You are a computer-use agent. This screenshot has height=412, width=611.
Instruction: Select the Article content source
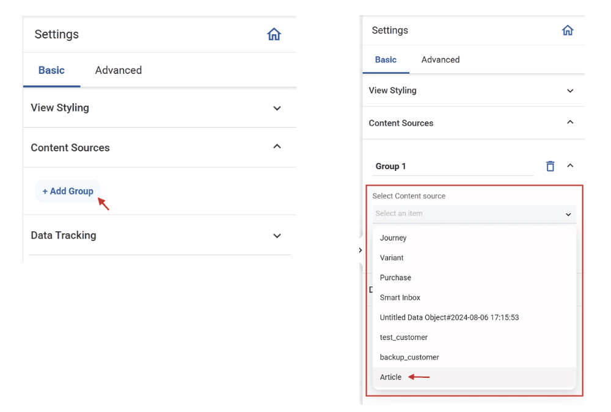[390, 377]
